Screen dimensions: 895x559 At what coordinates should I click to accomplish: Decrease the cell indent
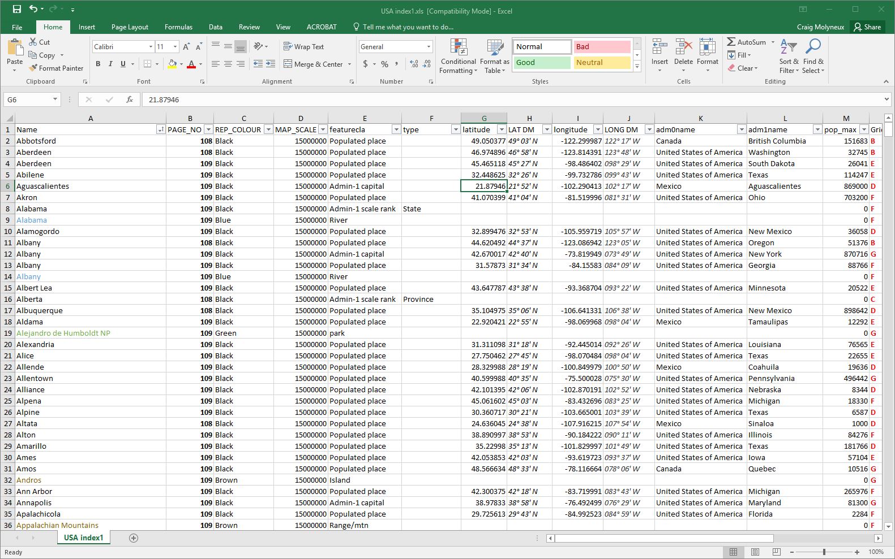coord(258,64)
